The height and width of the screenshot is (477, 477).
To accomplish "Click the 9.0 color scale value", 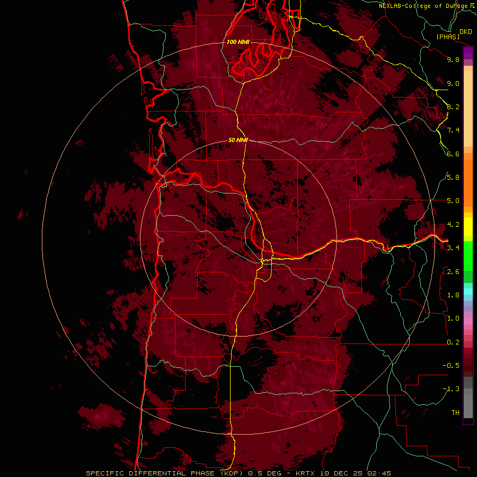I will coord(453,83).
